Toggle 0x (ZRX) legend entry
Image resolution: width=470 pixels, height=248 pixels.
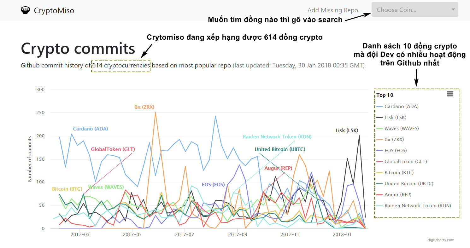coord(394,140)
